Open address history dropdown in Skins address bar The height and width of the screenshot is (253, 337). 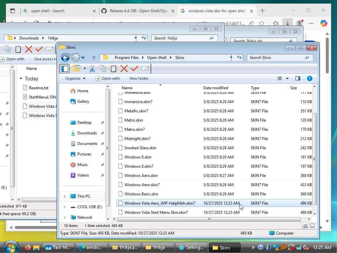(231, 57)
